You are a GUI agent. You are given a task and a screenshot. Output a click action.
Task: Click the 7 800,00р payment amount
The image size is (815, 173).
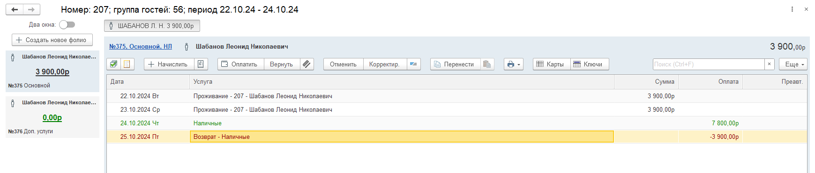(725, 123)
